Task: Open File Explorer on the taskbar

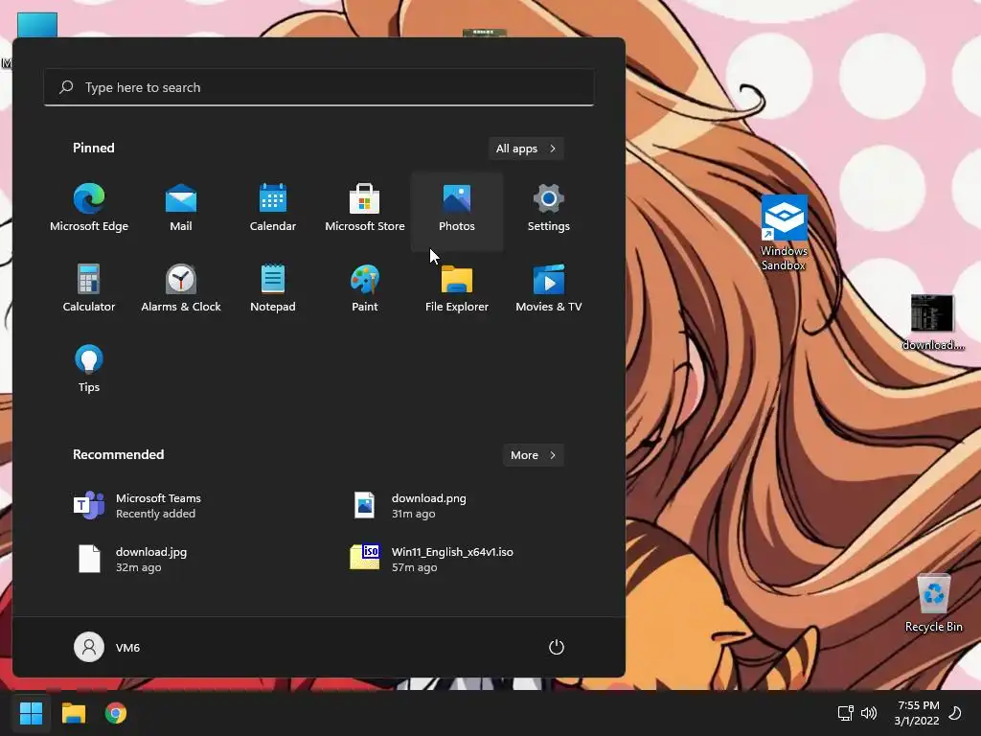Action: pos(74,713)
